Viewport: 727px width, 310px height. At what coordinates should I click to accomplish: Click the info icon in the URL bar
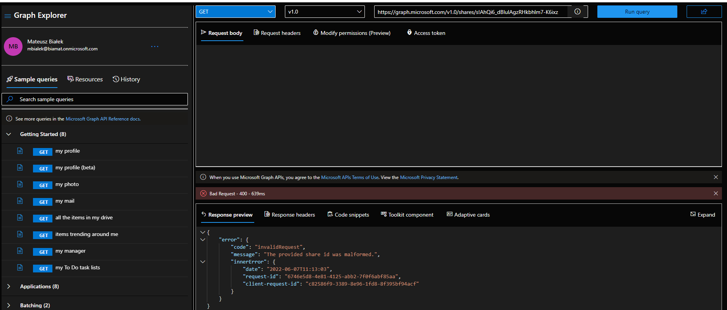578,12
